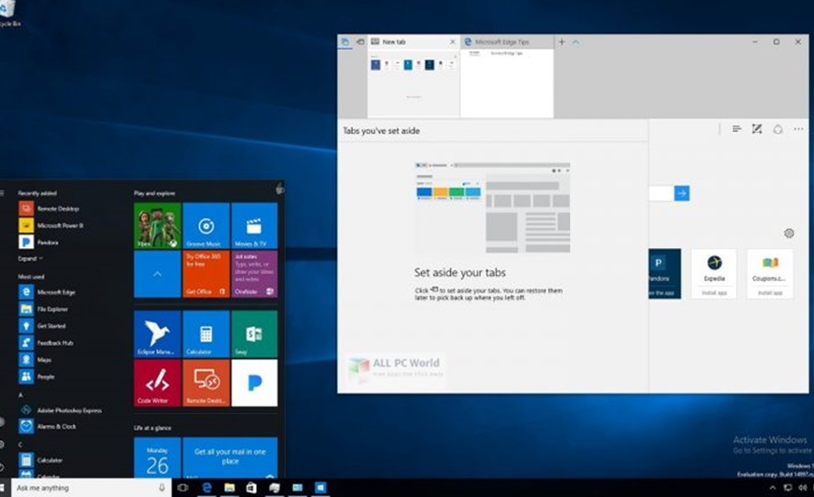Open Task View from the taskbar
The height and width of the screenshot is (497, 814).
[x=183, y=488]
